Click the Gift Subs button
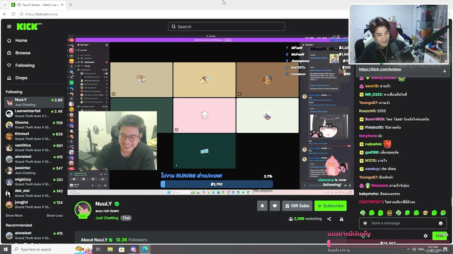Screen dimensions: 453x254 pos(297,206)
